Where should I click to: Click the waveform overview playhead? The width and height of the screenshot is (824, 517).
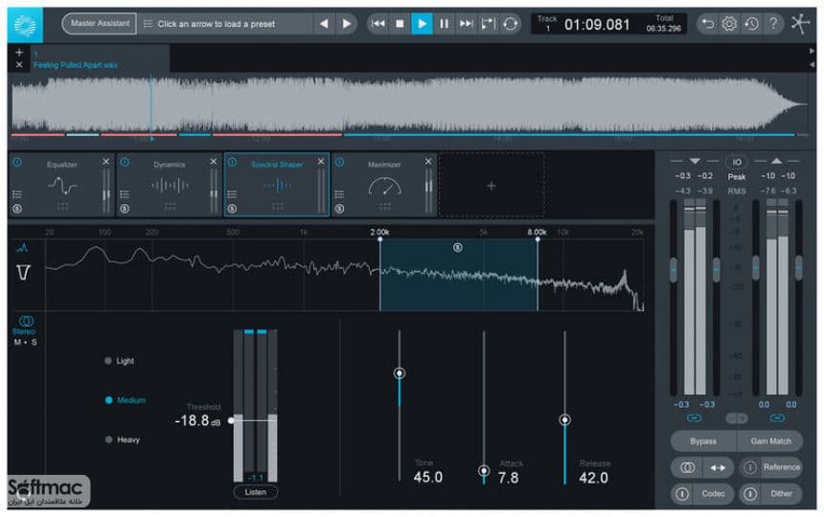point(150,107)
